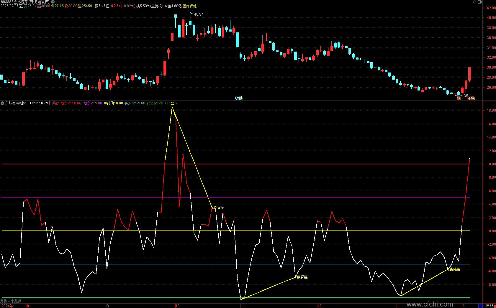This screenshot has height=308, width=496.
Task: Click the stock code 603882 text
Action: point(7,2)
